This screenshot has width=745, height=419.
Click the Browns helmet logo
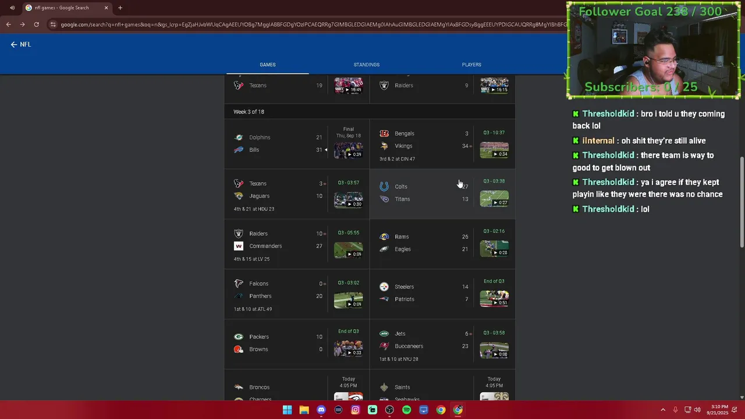click(x=239, y=349)
